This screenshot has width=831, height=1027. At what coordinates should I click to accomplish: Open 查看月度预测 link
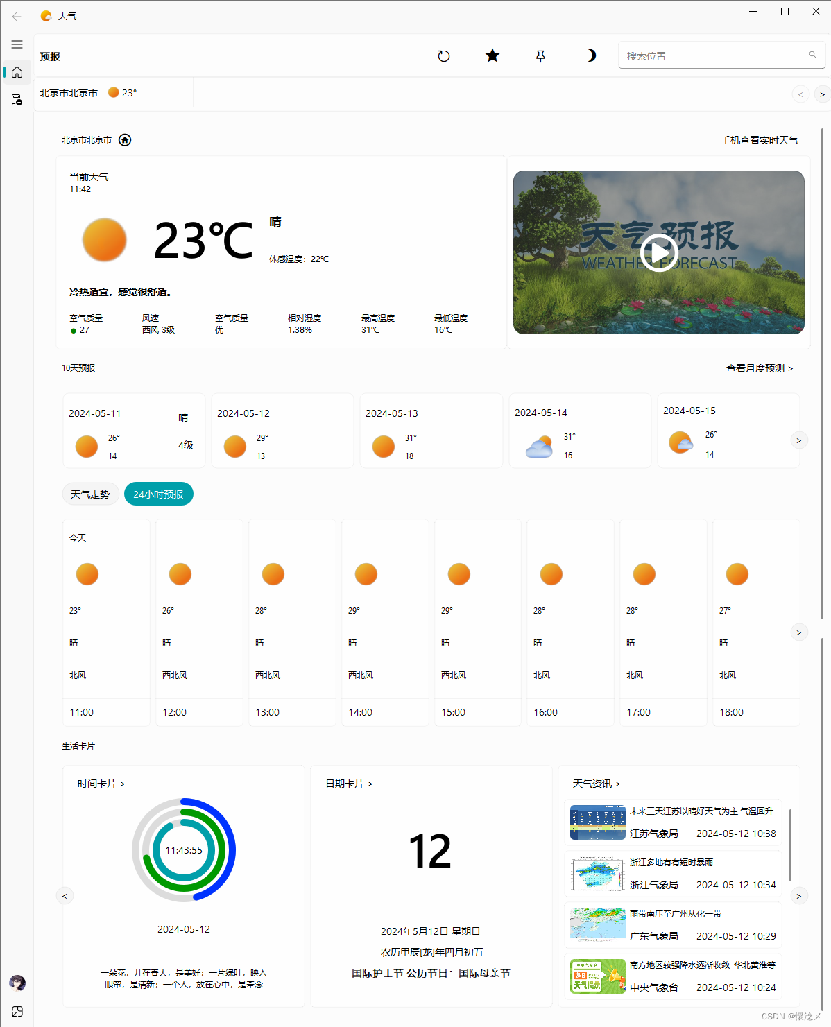pyautogui.click(x=759, y=368)
